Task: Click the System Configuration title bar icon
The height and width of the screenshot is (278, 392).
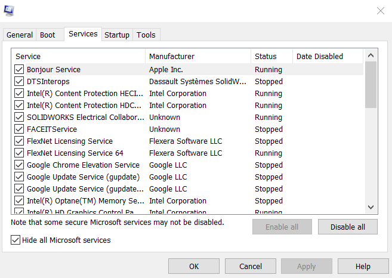Action: pyautogui.click(x=9, y=11)
